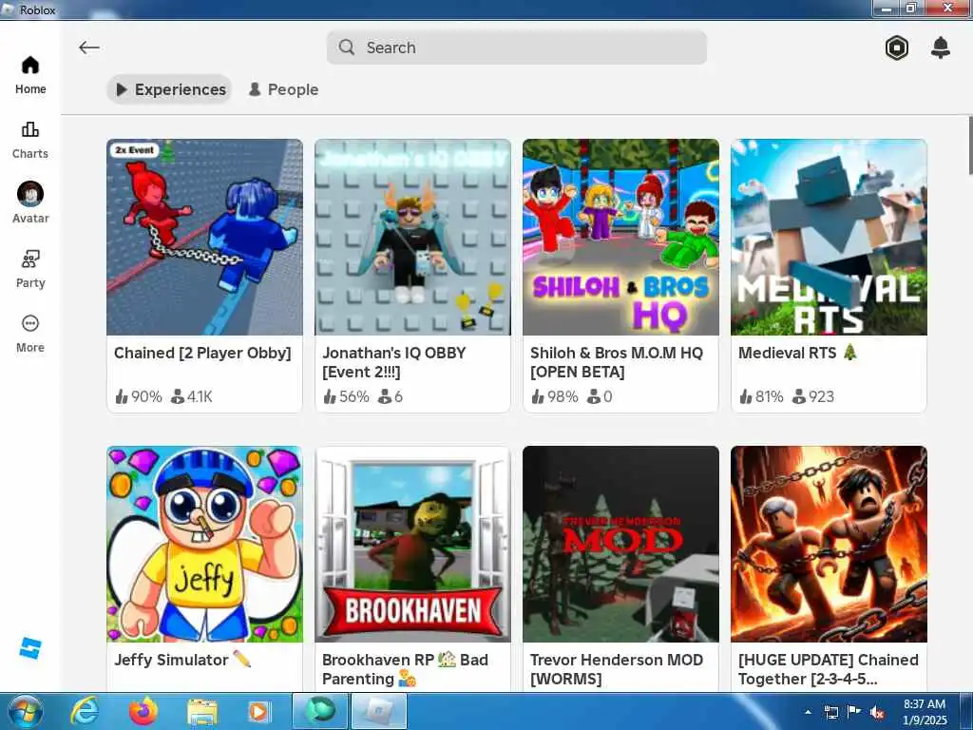973x730 pixels.
Task: Click inside the Search field
Action: coord(516,48)
